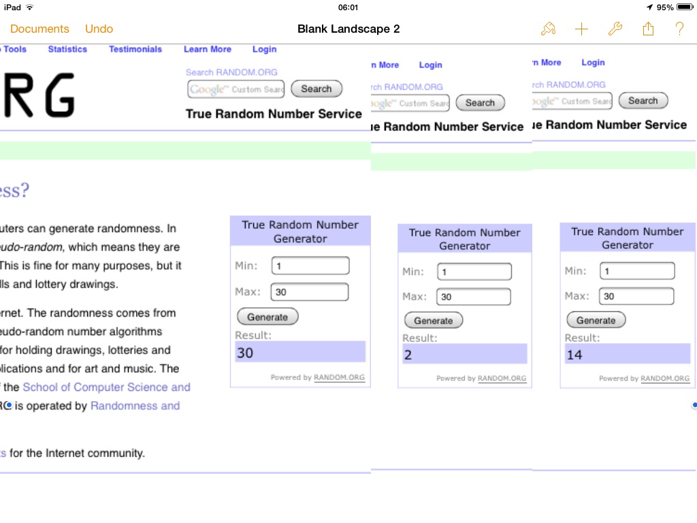The width and height of the screenshot is (697, 523).
Task: Open the wrench tools icon
Action: pyautogui.click(x=615, y=29)
